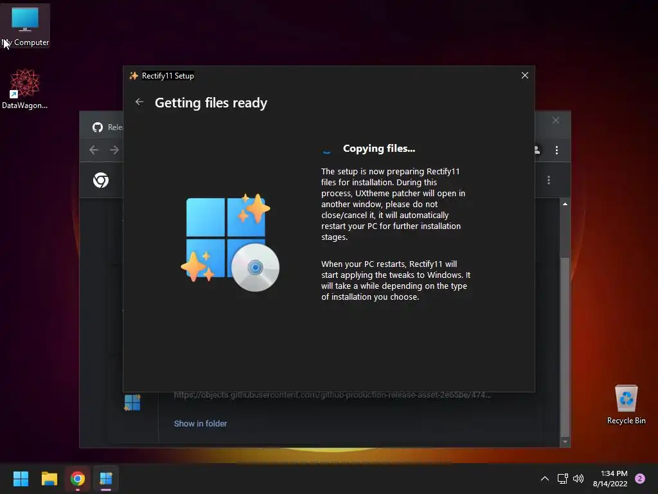The height and width of the screenshot is (494, 658).
Task: Close the Chrome window behind setup
Action: [556, 120]
